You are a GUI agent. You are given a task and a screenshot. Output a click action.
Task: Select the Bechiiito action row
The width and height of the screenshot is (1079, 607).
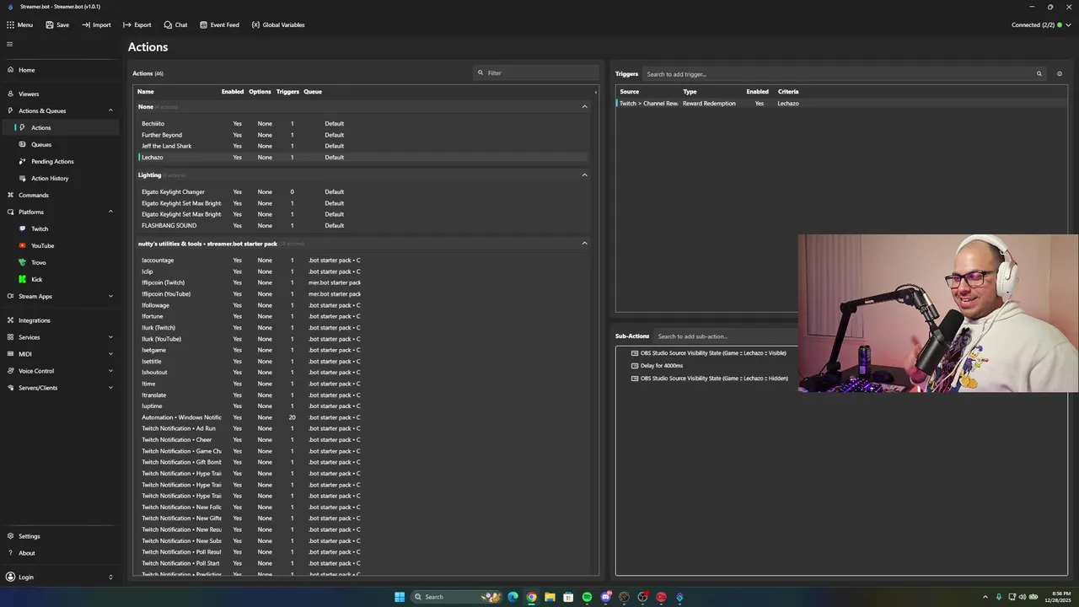[362, 124]
